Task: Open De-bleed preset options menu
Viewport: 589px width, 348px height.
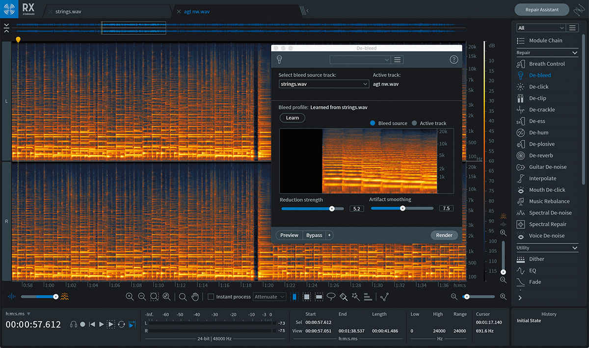Action: [x=398, y=60]
